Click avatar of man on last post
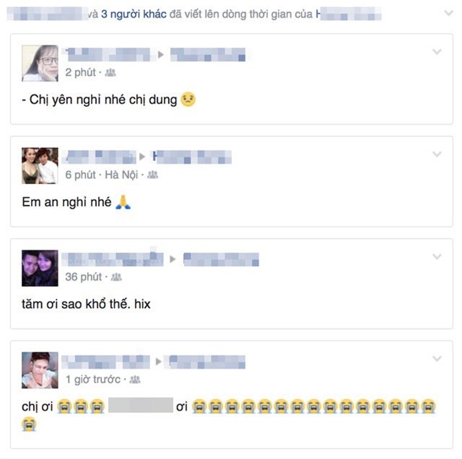This screenshot has height=459, width=462. click(x=40, y=370)
